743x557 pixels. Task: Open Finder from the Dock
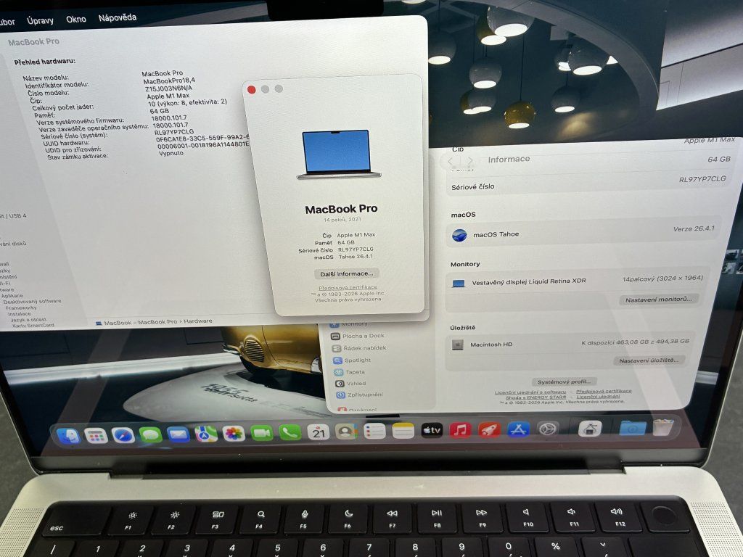point(67,436)
